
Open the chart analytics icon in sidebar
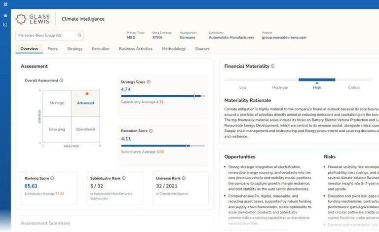pyautogui.click(x=5, y=24)
